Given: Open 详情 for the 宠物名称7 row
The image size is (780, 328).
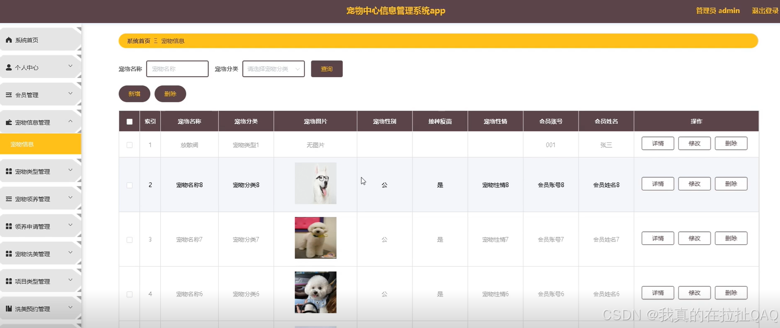Looking at the screenshot, I should tap(658, 238).
